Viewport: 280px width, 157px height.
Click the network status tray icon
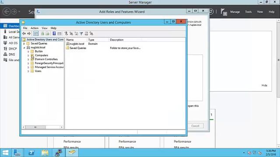pyautogui.click(x=255, y=153)
